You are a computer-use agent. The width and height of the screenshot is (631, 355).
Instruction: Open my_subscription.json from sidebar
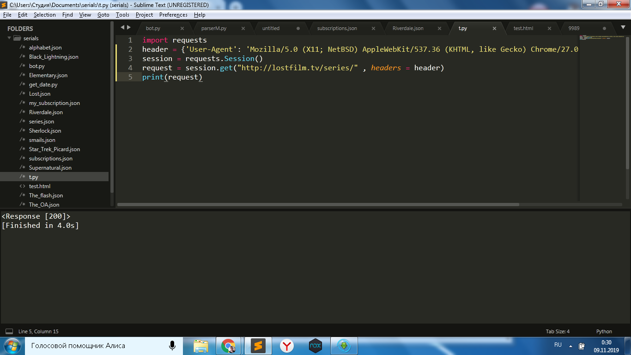click(x=55, y=103)
